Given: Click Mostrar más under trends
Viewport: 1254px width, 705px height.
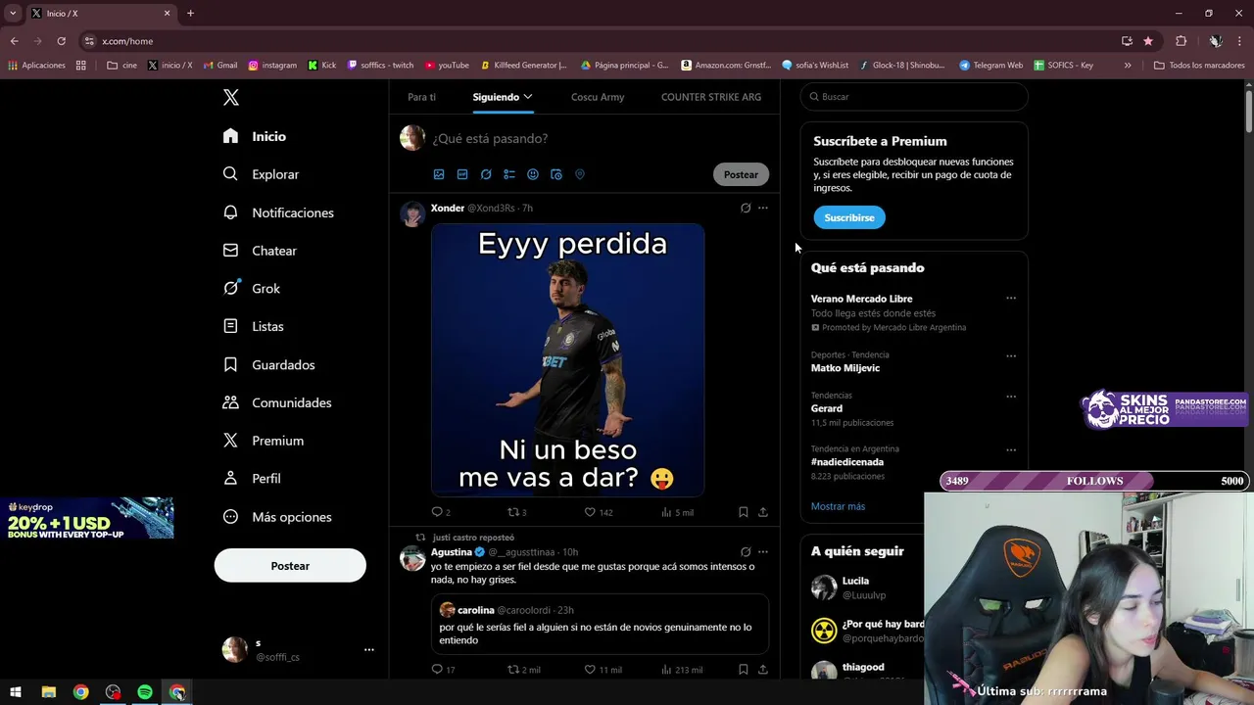Looking at the screenshot, I should 838,506.
